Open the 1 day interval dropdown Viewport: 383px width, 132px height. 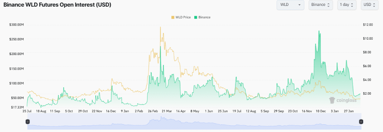point(347,5)
